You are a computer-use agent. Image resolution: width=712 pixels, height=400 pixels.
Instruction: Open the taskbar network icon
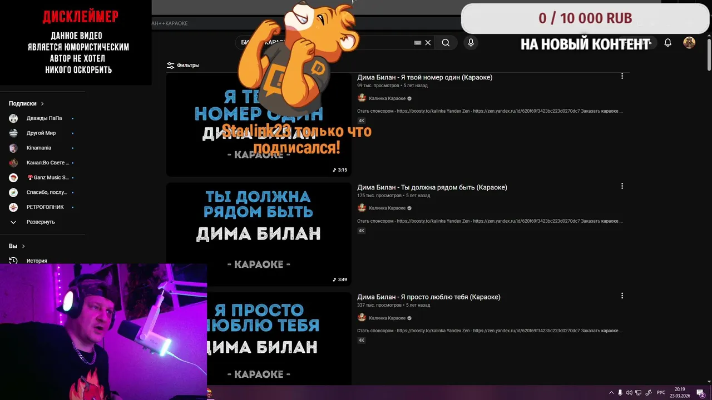pyautogui.click(x=639, y=392)
